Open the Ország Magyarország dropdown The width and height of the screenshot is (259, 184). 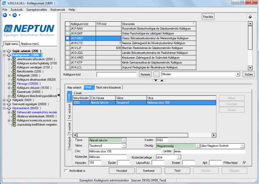click(198, 146)
